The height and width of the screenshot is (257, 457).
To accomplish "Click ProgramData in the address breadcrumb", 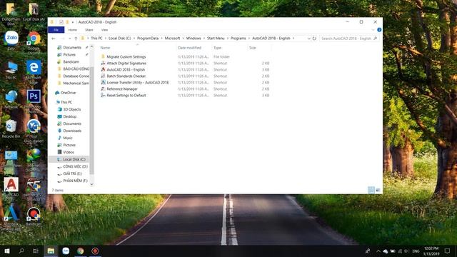I will click(x=148, y=38).
